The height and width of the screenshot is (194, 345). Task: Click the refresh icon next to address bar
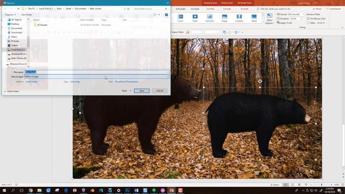click(128, 9)
